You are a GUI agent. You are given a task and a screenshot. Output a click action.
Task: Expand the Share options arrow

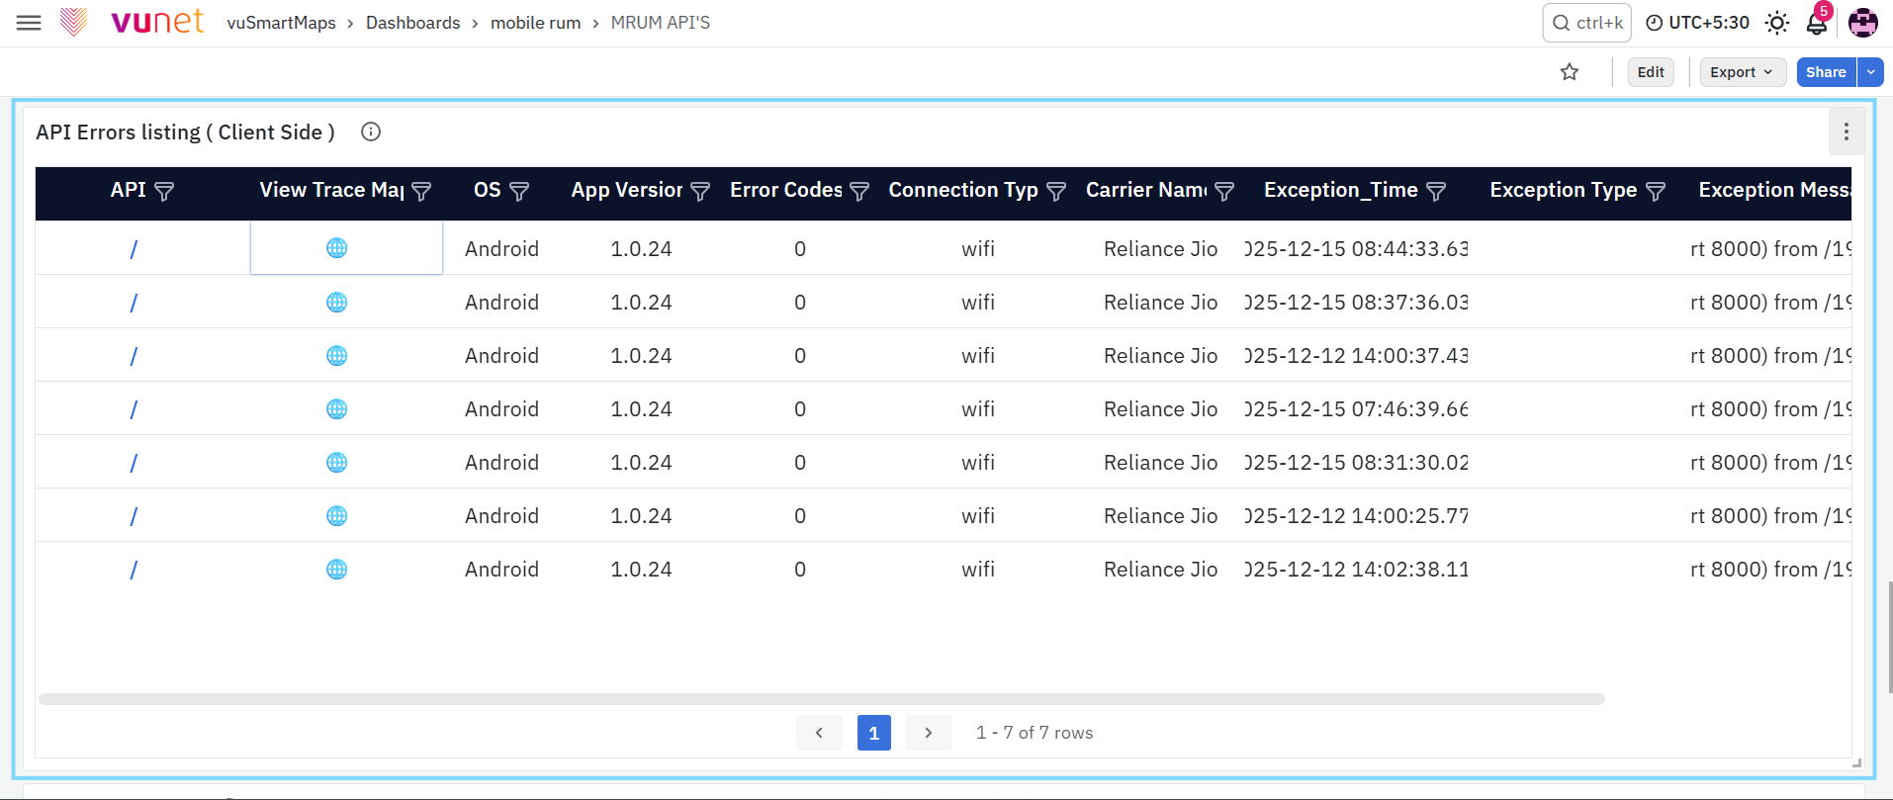pos(1870,72)
